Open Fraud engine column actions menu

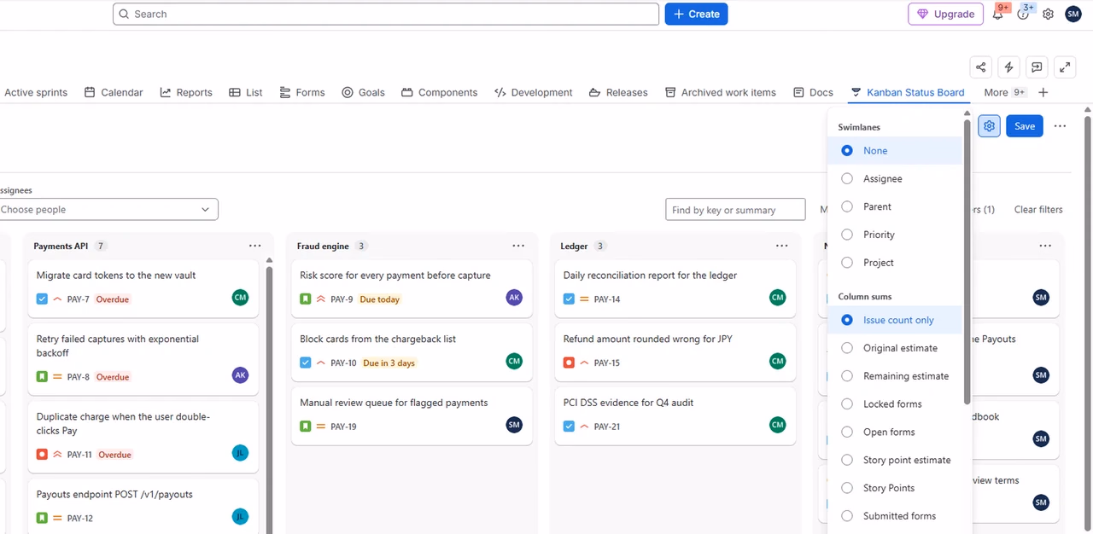point(518,246)
